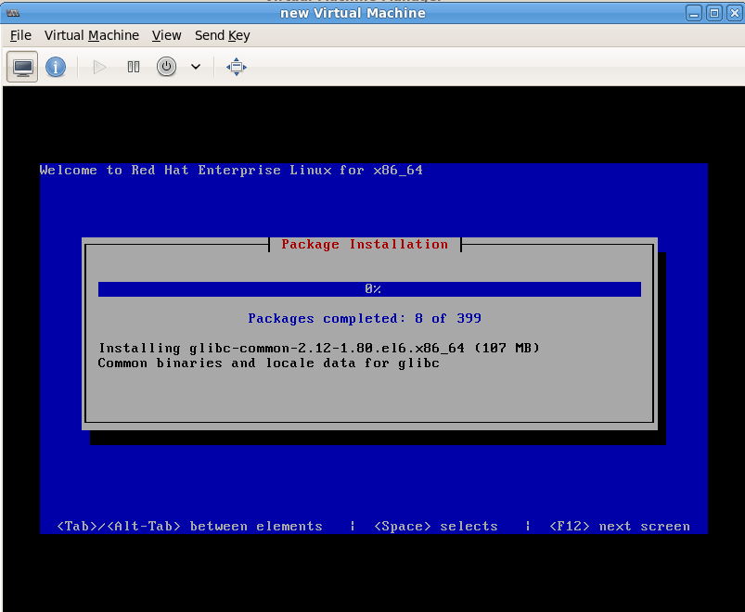This screenshot has width=745, height=612.
Task: Click the window menu icon in title bar
Action: tap(13, 13)
